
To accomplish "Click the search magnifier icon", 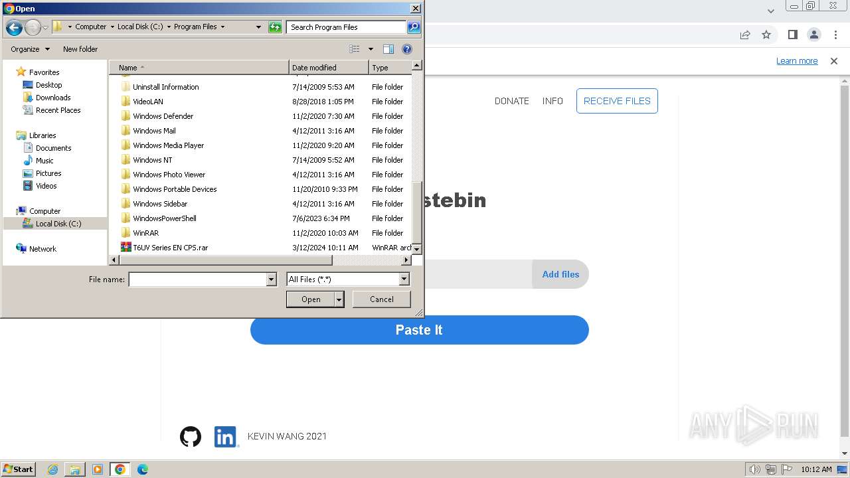I will tap(414, 27).
